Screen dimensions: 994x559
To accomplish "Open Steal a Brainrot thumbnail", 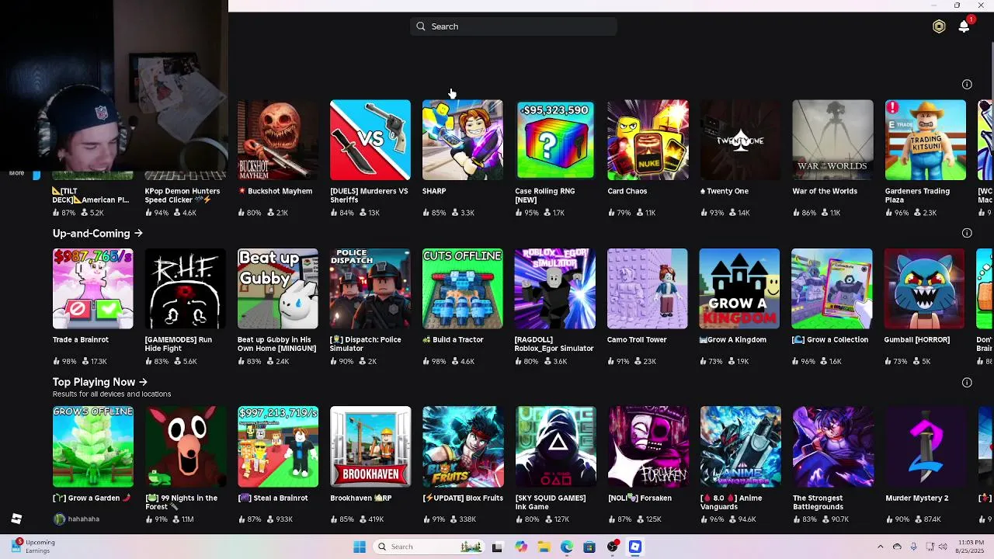I will (x=277, y=447).
